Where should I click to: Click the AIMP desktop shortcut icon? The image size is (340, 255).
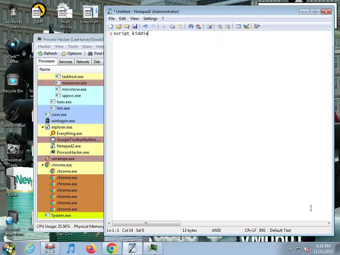click(39, 13)
